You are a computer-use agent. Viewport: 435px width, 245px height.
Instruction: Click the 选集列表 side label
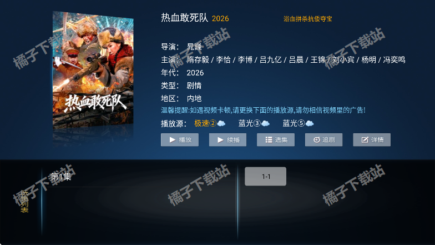(24, 201)
